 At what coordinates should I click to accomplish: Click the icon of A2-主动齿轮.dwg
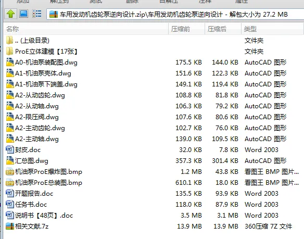coord(10,128)
